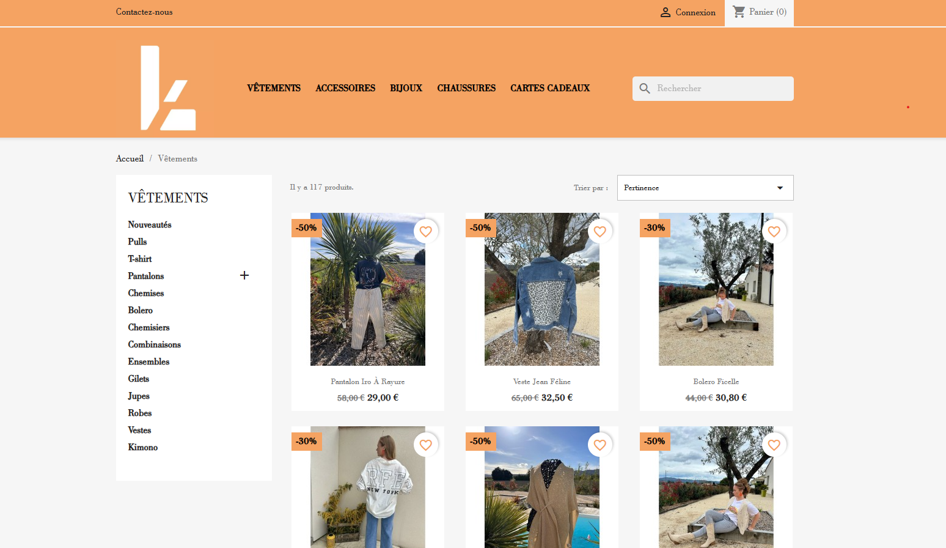Click the Connexion user icon
This screenshot has height=548, width=946.
[x=665, y=12]
